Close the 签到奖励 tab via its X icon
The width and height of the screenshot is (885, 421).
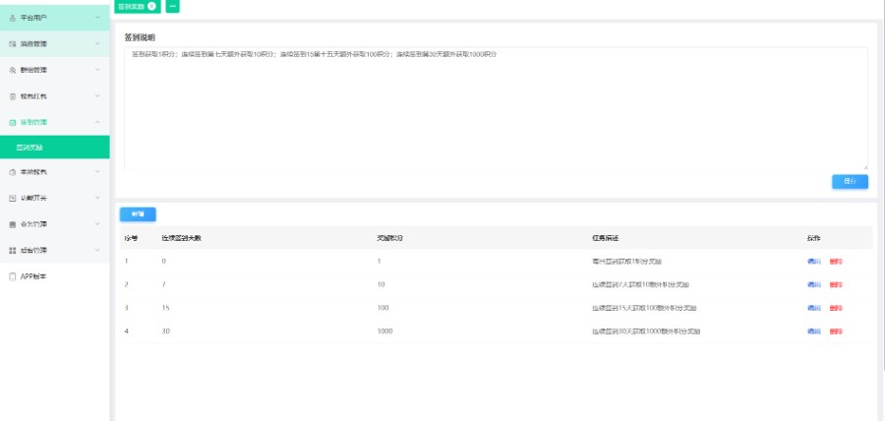(151, 6)
